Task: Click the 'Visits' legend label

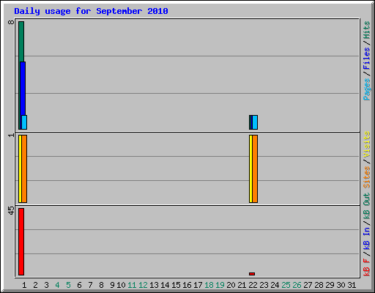Action: coord(367,144)
